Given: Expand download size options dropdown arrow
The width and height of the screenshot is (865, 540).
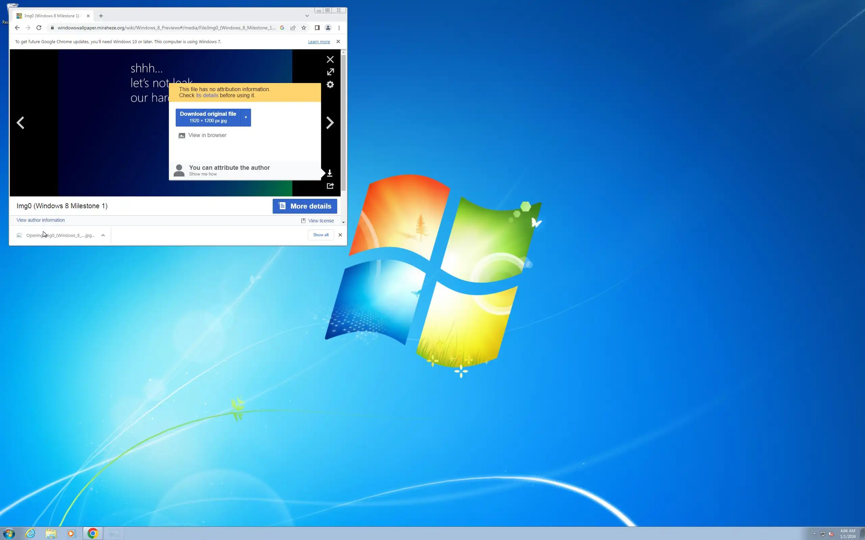Looking at the screenshot, I should point(246,117).
